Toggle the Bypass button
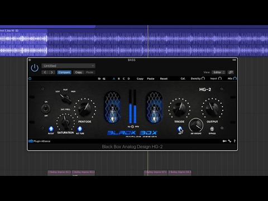 click(x=212, y=128)
